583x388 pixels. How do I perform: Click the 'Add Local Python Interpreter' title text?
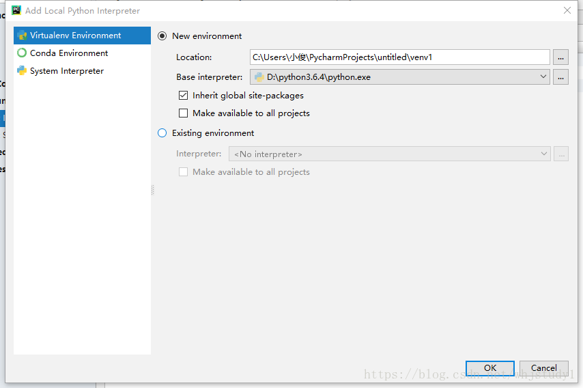click(83, 11)
